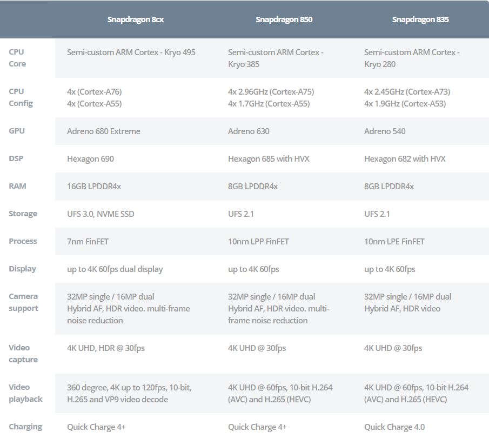
Task: Click the 7nm FinFET cell
Action: click(x=88, y=242)
